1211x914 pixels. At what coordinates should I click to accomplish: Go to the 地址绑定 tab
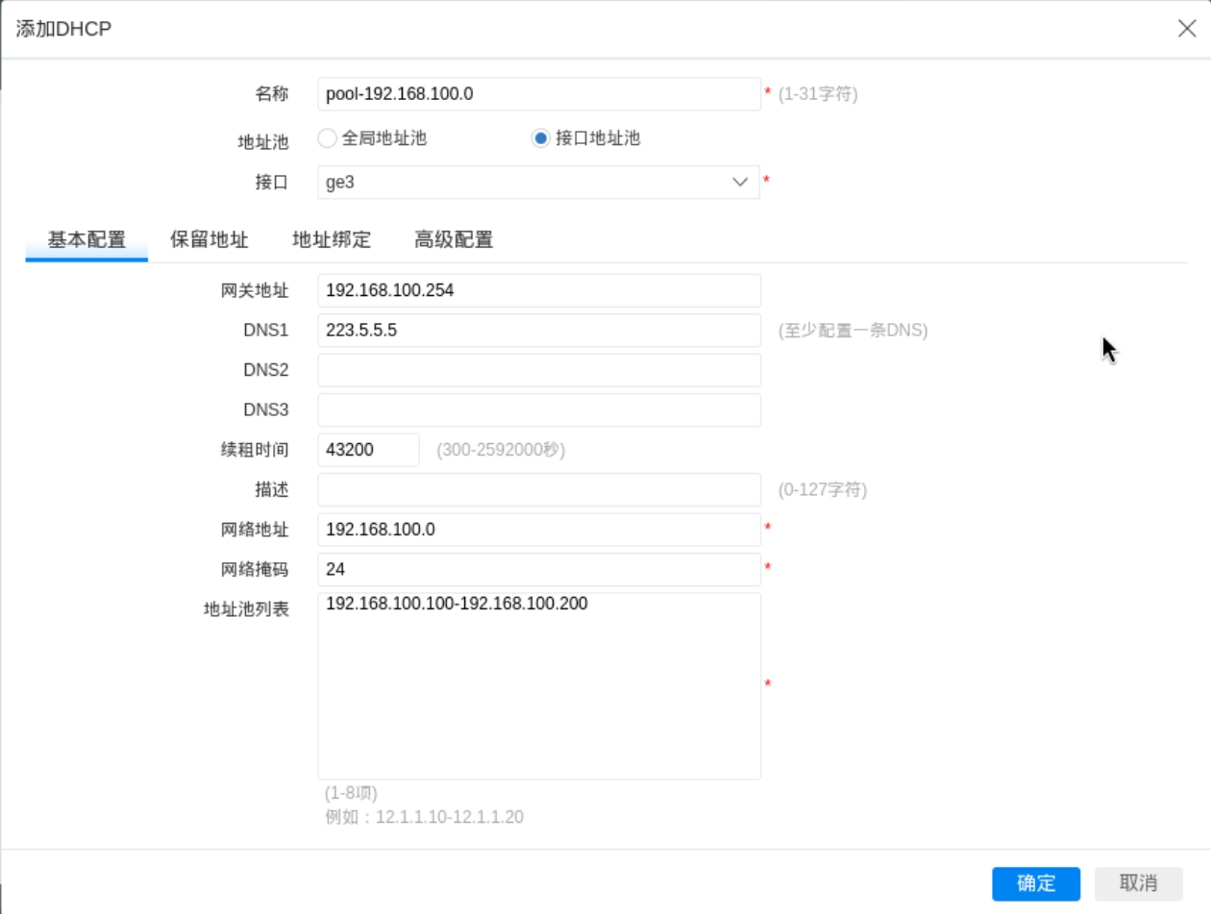(x=332, y=240)
